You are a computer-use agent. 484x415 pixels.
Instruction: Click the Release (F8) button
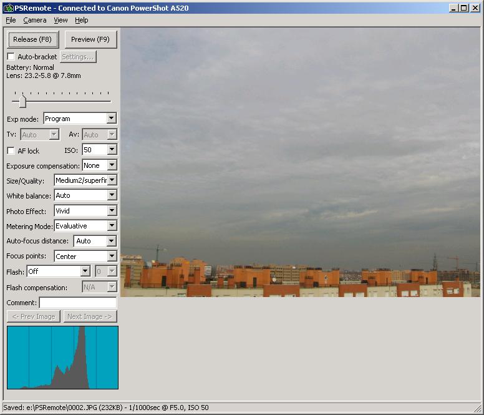pos(32,39)
